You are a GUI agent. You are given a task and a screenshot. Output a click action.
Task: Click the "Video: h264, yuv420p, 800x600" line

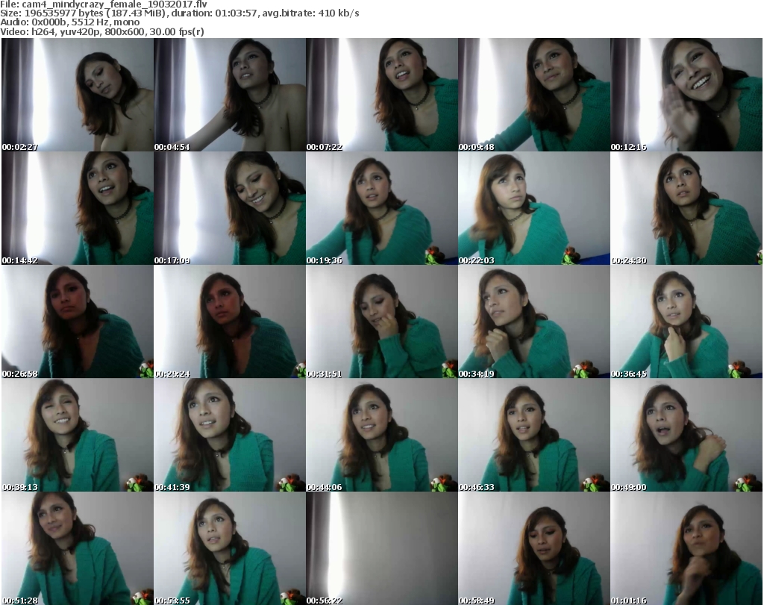(x=101, y=31)
